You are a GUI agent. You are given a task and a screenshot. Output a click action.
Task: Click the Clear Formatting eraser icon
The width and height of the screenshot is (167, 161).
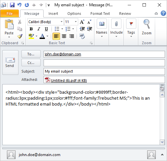pos(82,36)
